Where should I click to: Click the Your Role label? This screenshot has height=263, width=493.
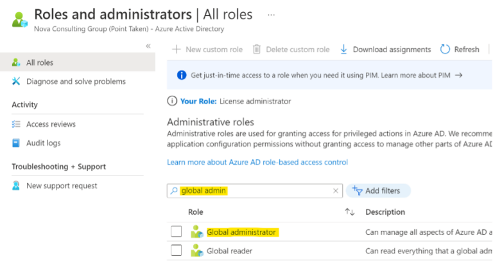coord(198,101)
